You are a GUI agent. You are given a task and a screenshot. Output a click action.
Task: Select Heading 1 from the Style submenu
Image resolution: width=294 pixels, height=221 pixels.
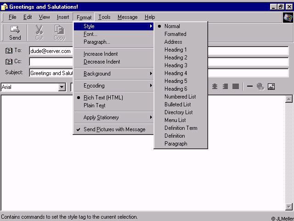[x=175, y=50]
